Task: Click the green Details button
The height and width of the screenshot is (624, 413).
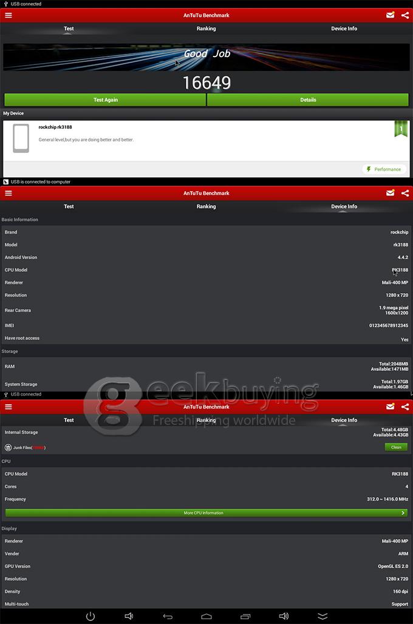Action: tap(308, 100)
